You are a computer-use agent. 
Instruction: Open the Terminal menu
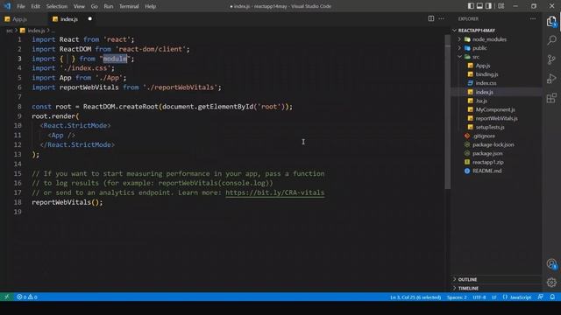tap(129, 6)
